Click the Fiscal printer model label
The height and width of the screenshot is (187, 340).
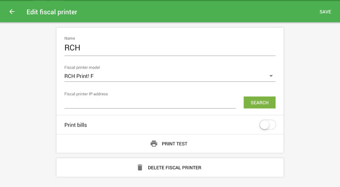point(82,67)
